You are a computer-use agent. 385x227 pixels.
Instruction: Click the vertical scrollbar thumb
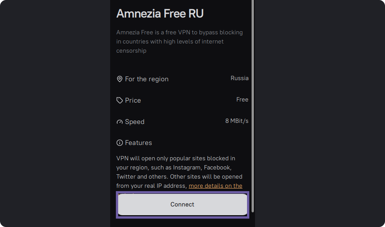(253, 106)
